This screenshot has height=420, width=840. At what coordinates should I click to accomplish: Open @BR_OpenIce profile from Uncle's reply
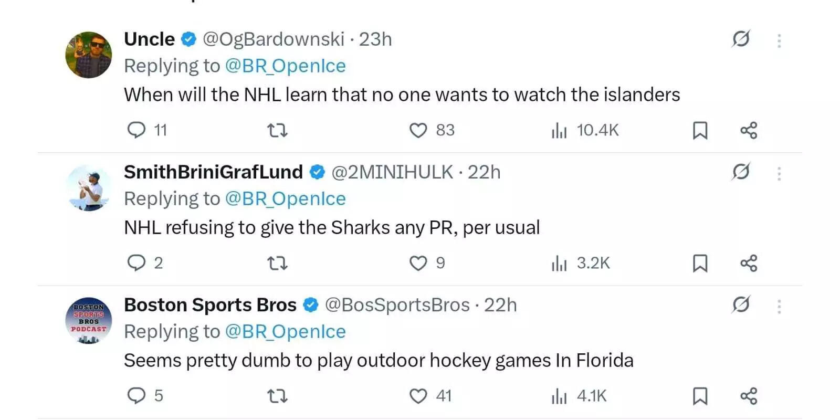(x=286, y=65)
